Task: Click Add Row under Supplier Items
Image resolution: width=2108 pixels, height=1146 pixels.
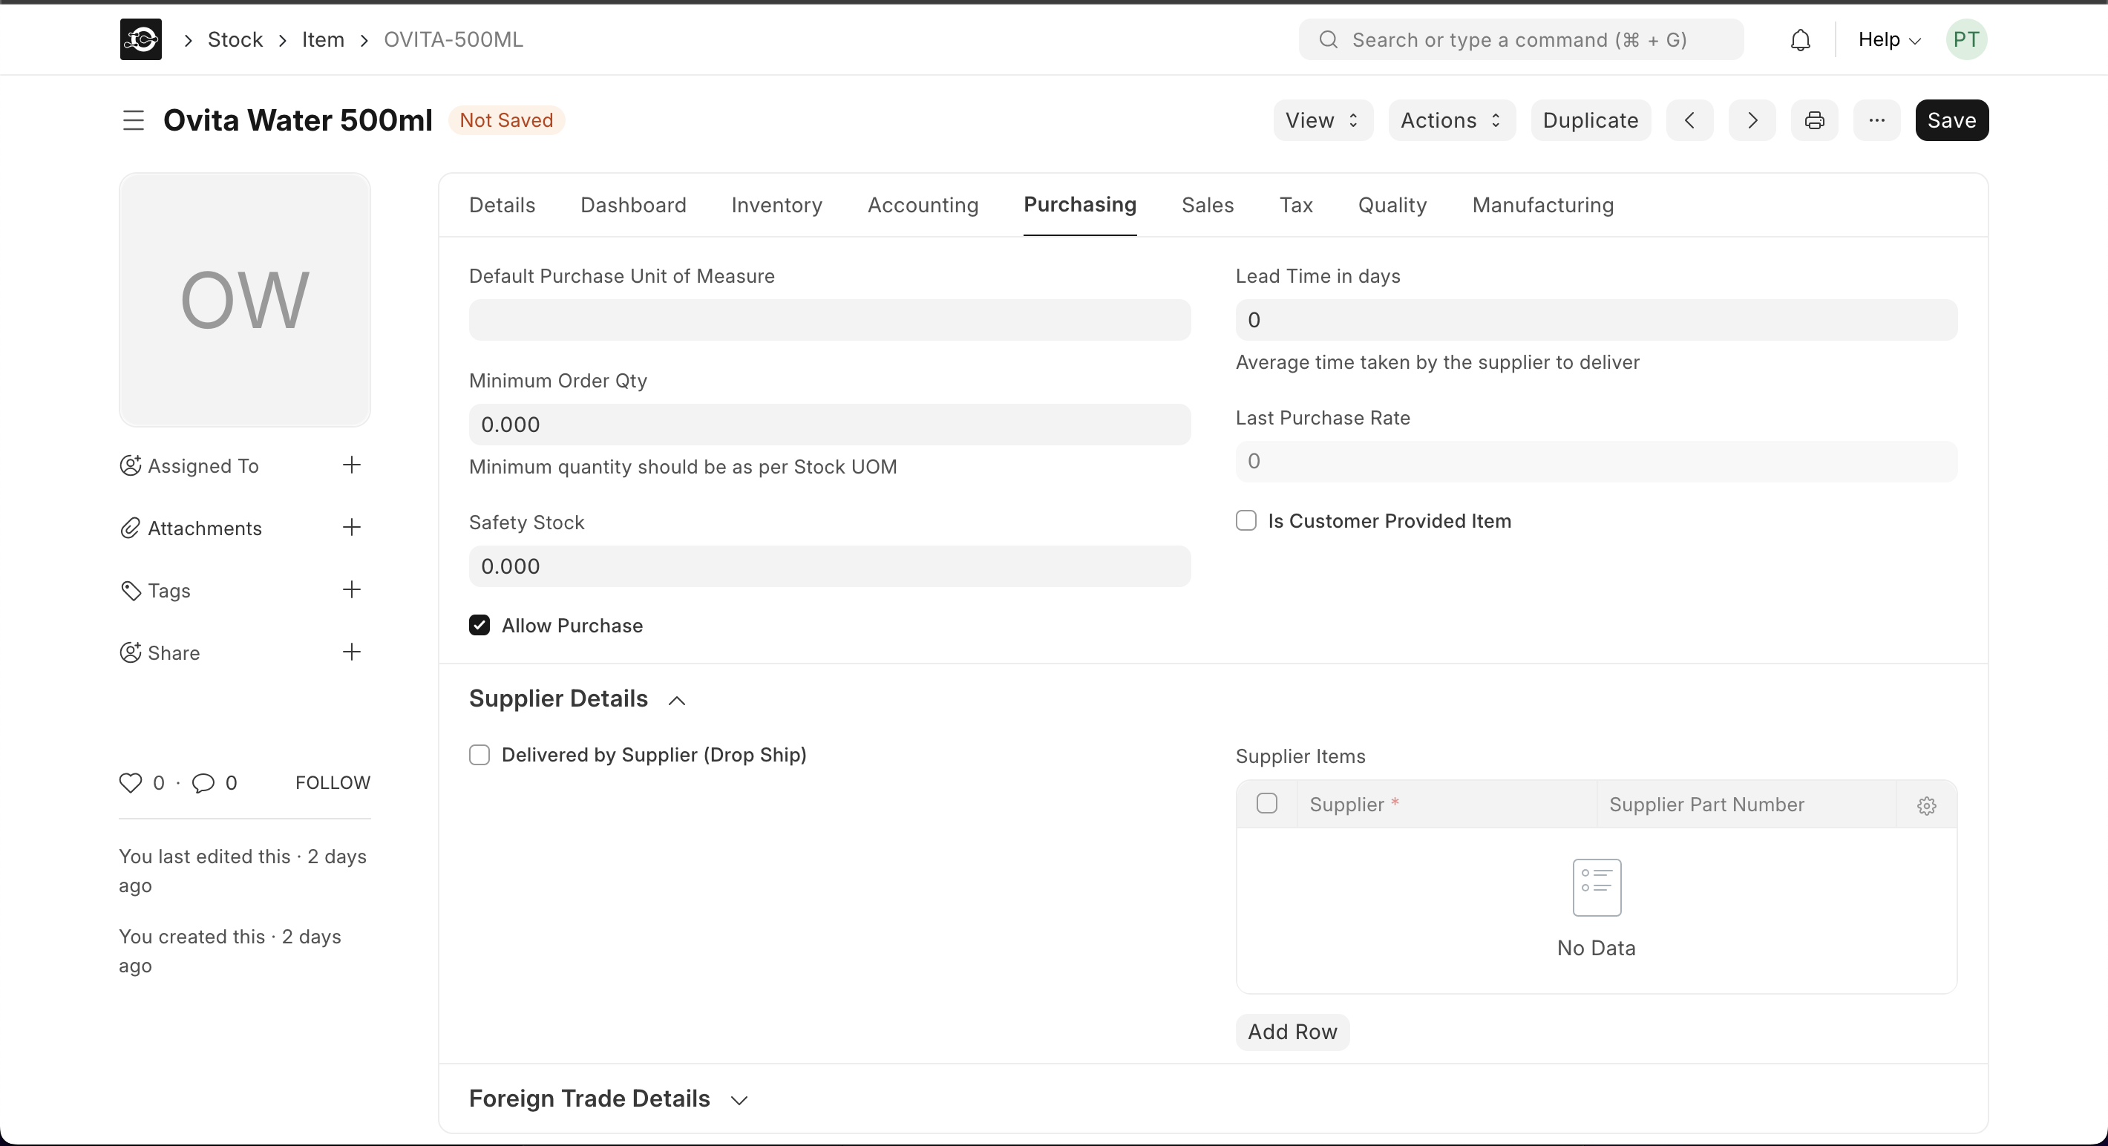Action: 1292,1032
